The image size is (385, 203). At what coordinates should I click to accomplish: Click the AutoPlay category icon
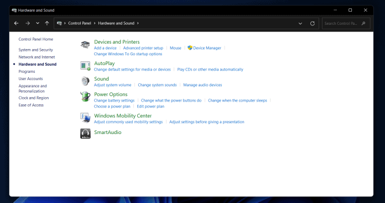tap(85, 66)
